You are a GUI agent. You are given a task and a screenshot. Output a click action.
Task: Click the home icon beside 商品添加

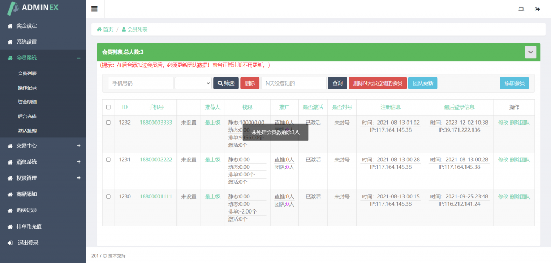[10, 194]
